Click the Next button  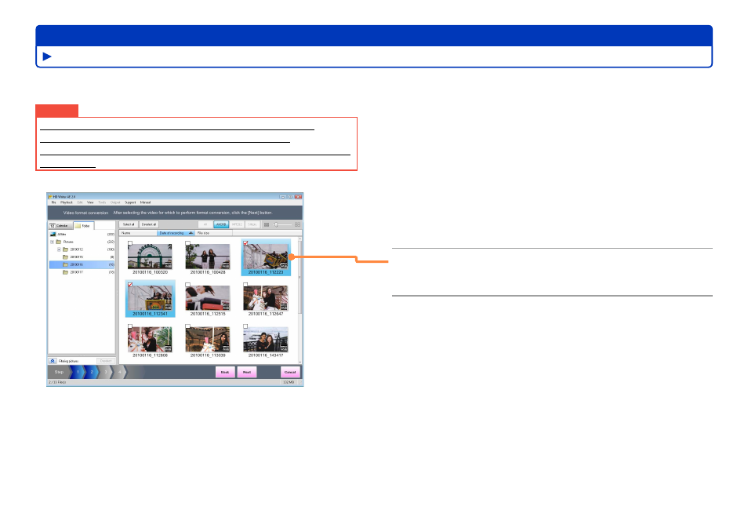[x=247, y=372]
